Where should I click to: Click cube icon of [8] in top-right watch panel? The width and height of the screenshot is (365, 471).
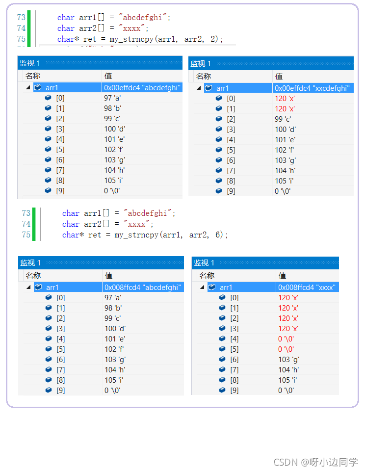[219, 181]
